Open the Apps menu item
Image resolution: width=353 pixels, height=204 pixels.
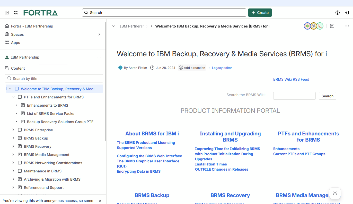tap(15, 43)
